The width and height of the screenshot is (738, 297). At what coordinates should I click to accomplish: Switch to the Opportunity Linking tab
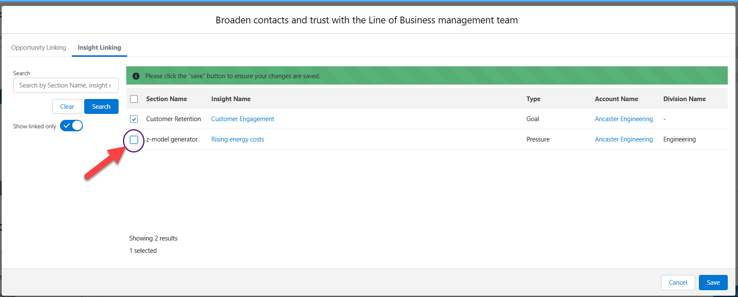tap(39, 48)
